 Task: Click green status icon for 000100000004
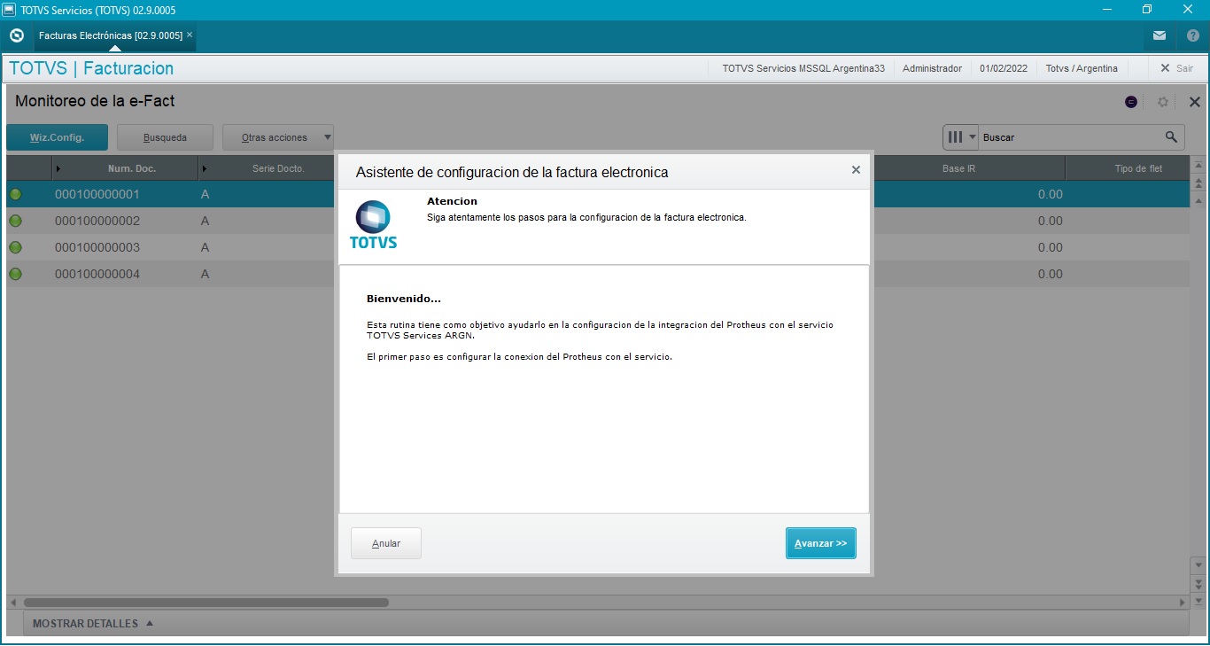15,274
